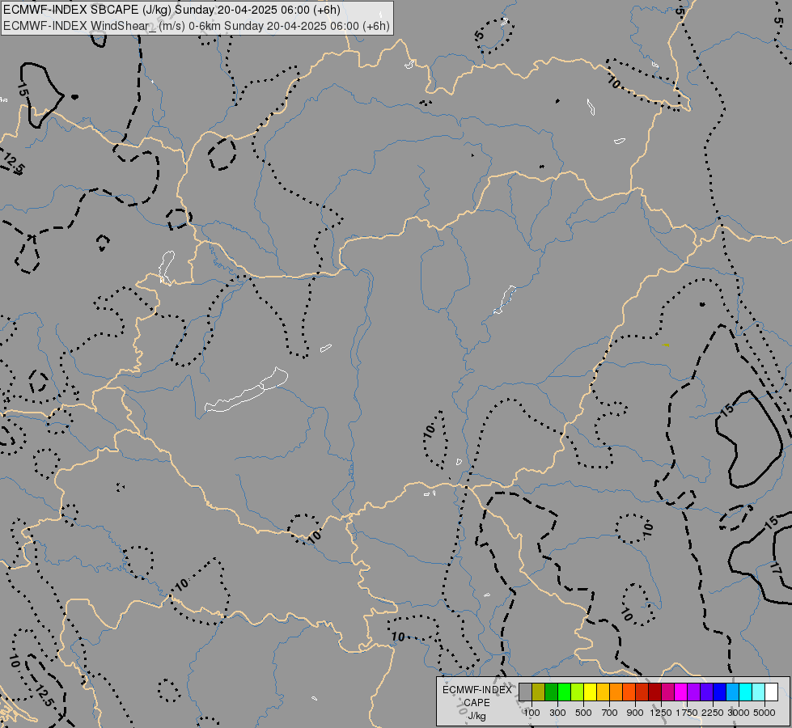Pick the pale cyan swatch left of 5000
The height and width of the screenshot is (728, 792).
[758, 692]
